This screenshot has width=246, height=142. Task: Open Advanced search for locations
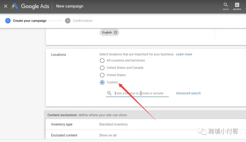(x=188, y=93)
